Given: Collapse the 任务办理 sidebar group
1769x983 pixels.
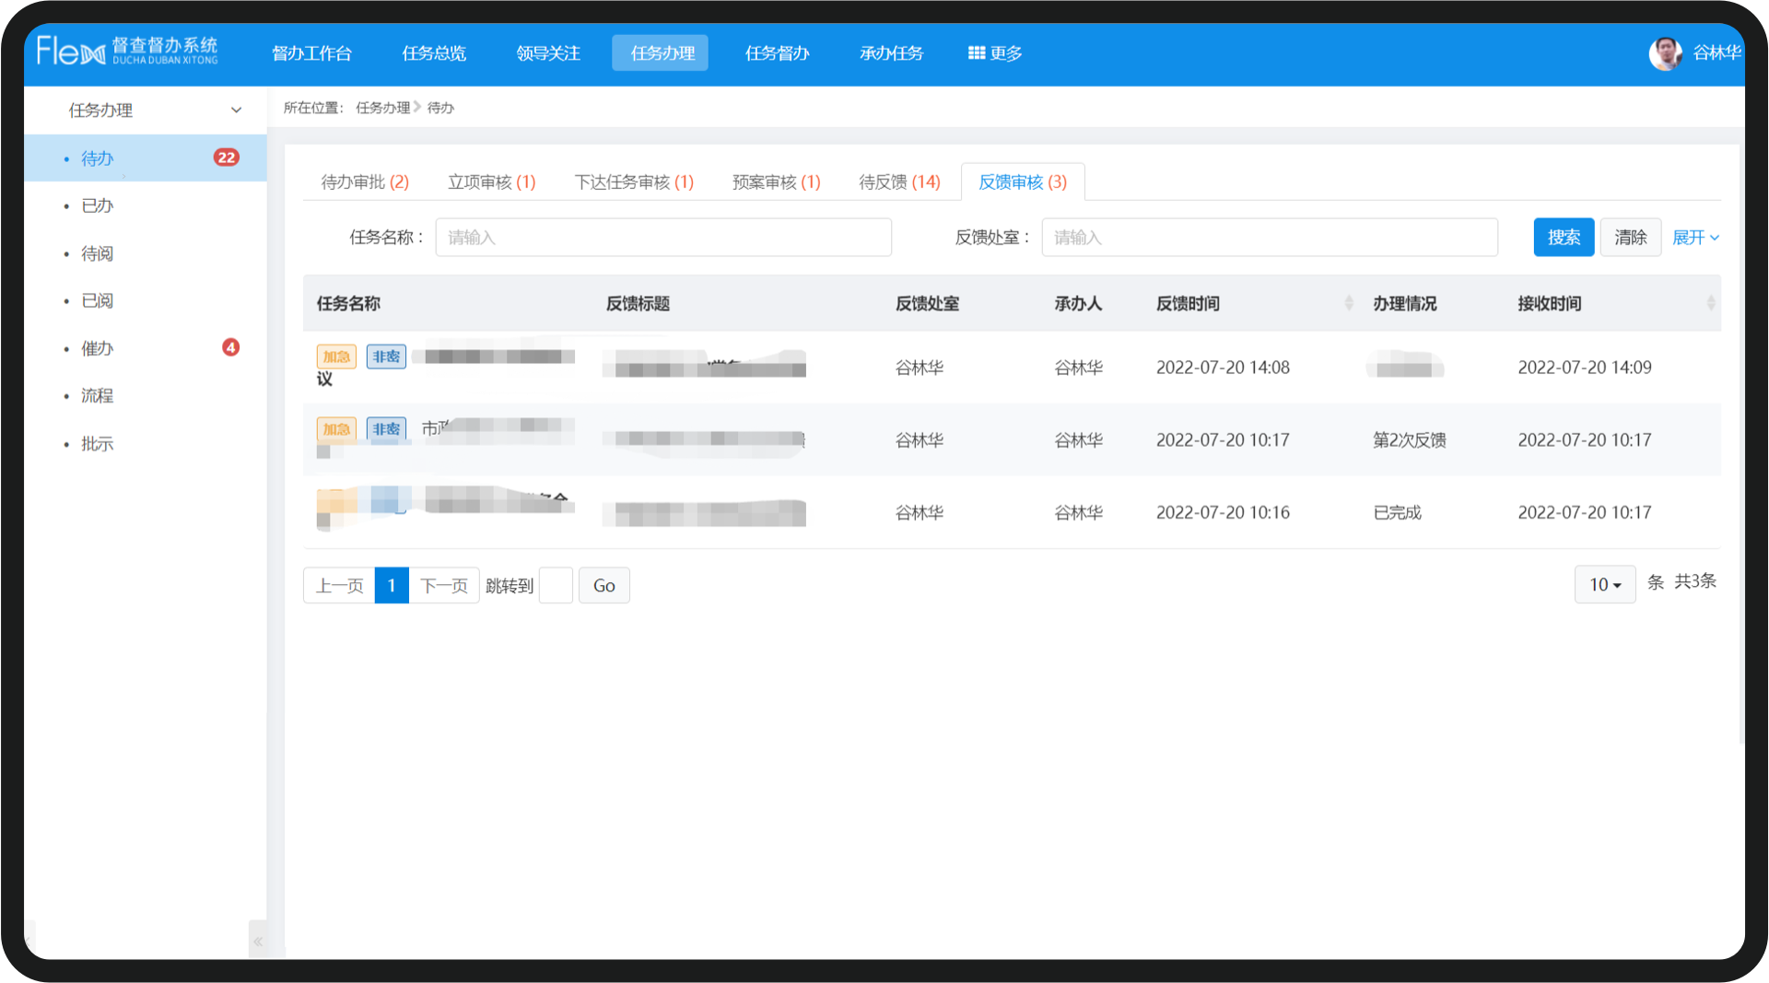Looking at the screenshot, I should [x=237, y=110].
